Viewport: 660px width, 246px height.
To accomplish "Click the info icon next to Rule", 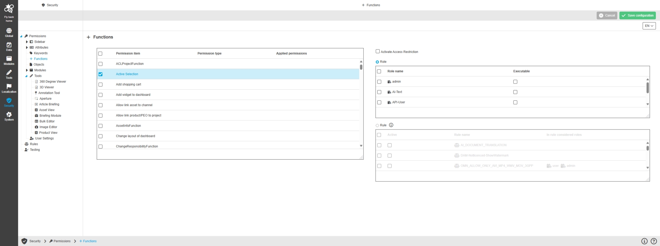I will coord(391,125).
